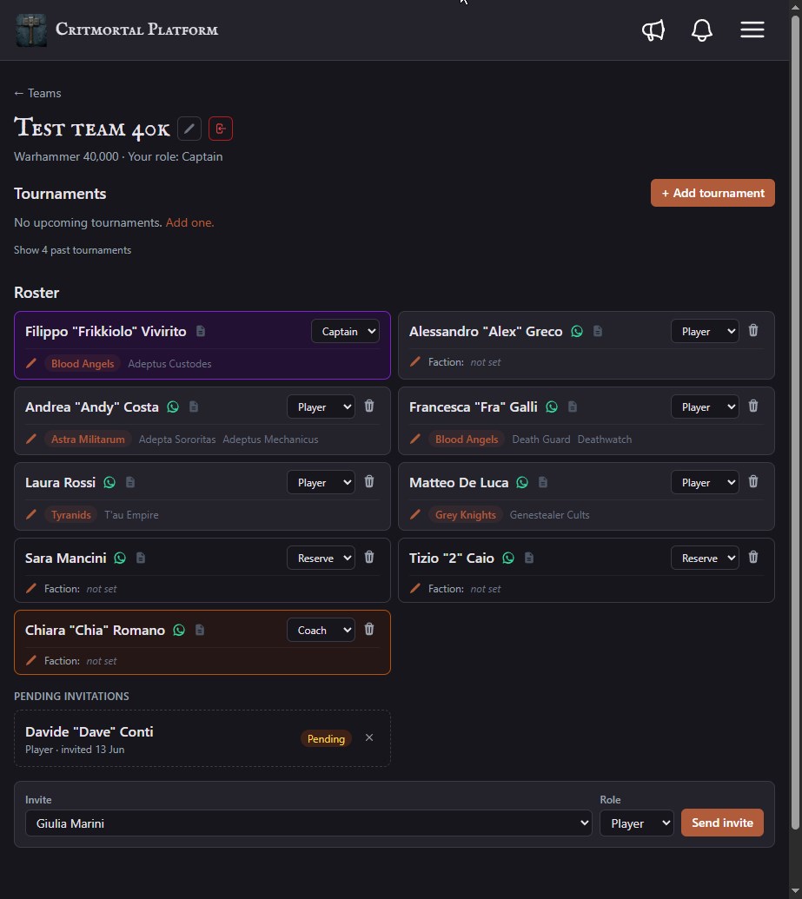Screen dimensions: 802x899
Task: Edit factions for Filippo Vivirito
Action: [31, 363]
